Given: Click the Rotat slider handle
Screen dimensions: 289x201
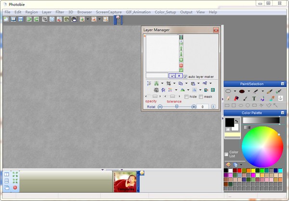Looking at the screenshot, I should [177, 107].
